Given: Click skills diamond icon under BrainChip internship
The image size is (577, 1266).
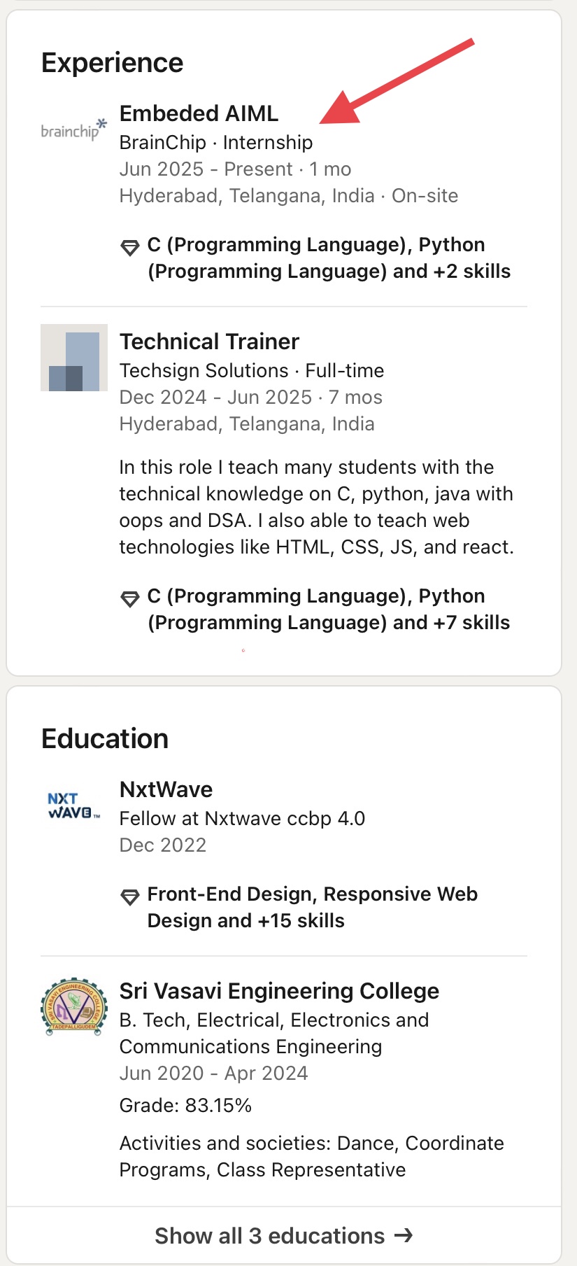Looking at the screenshot, I should [x=130, y=247].
